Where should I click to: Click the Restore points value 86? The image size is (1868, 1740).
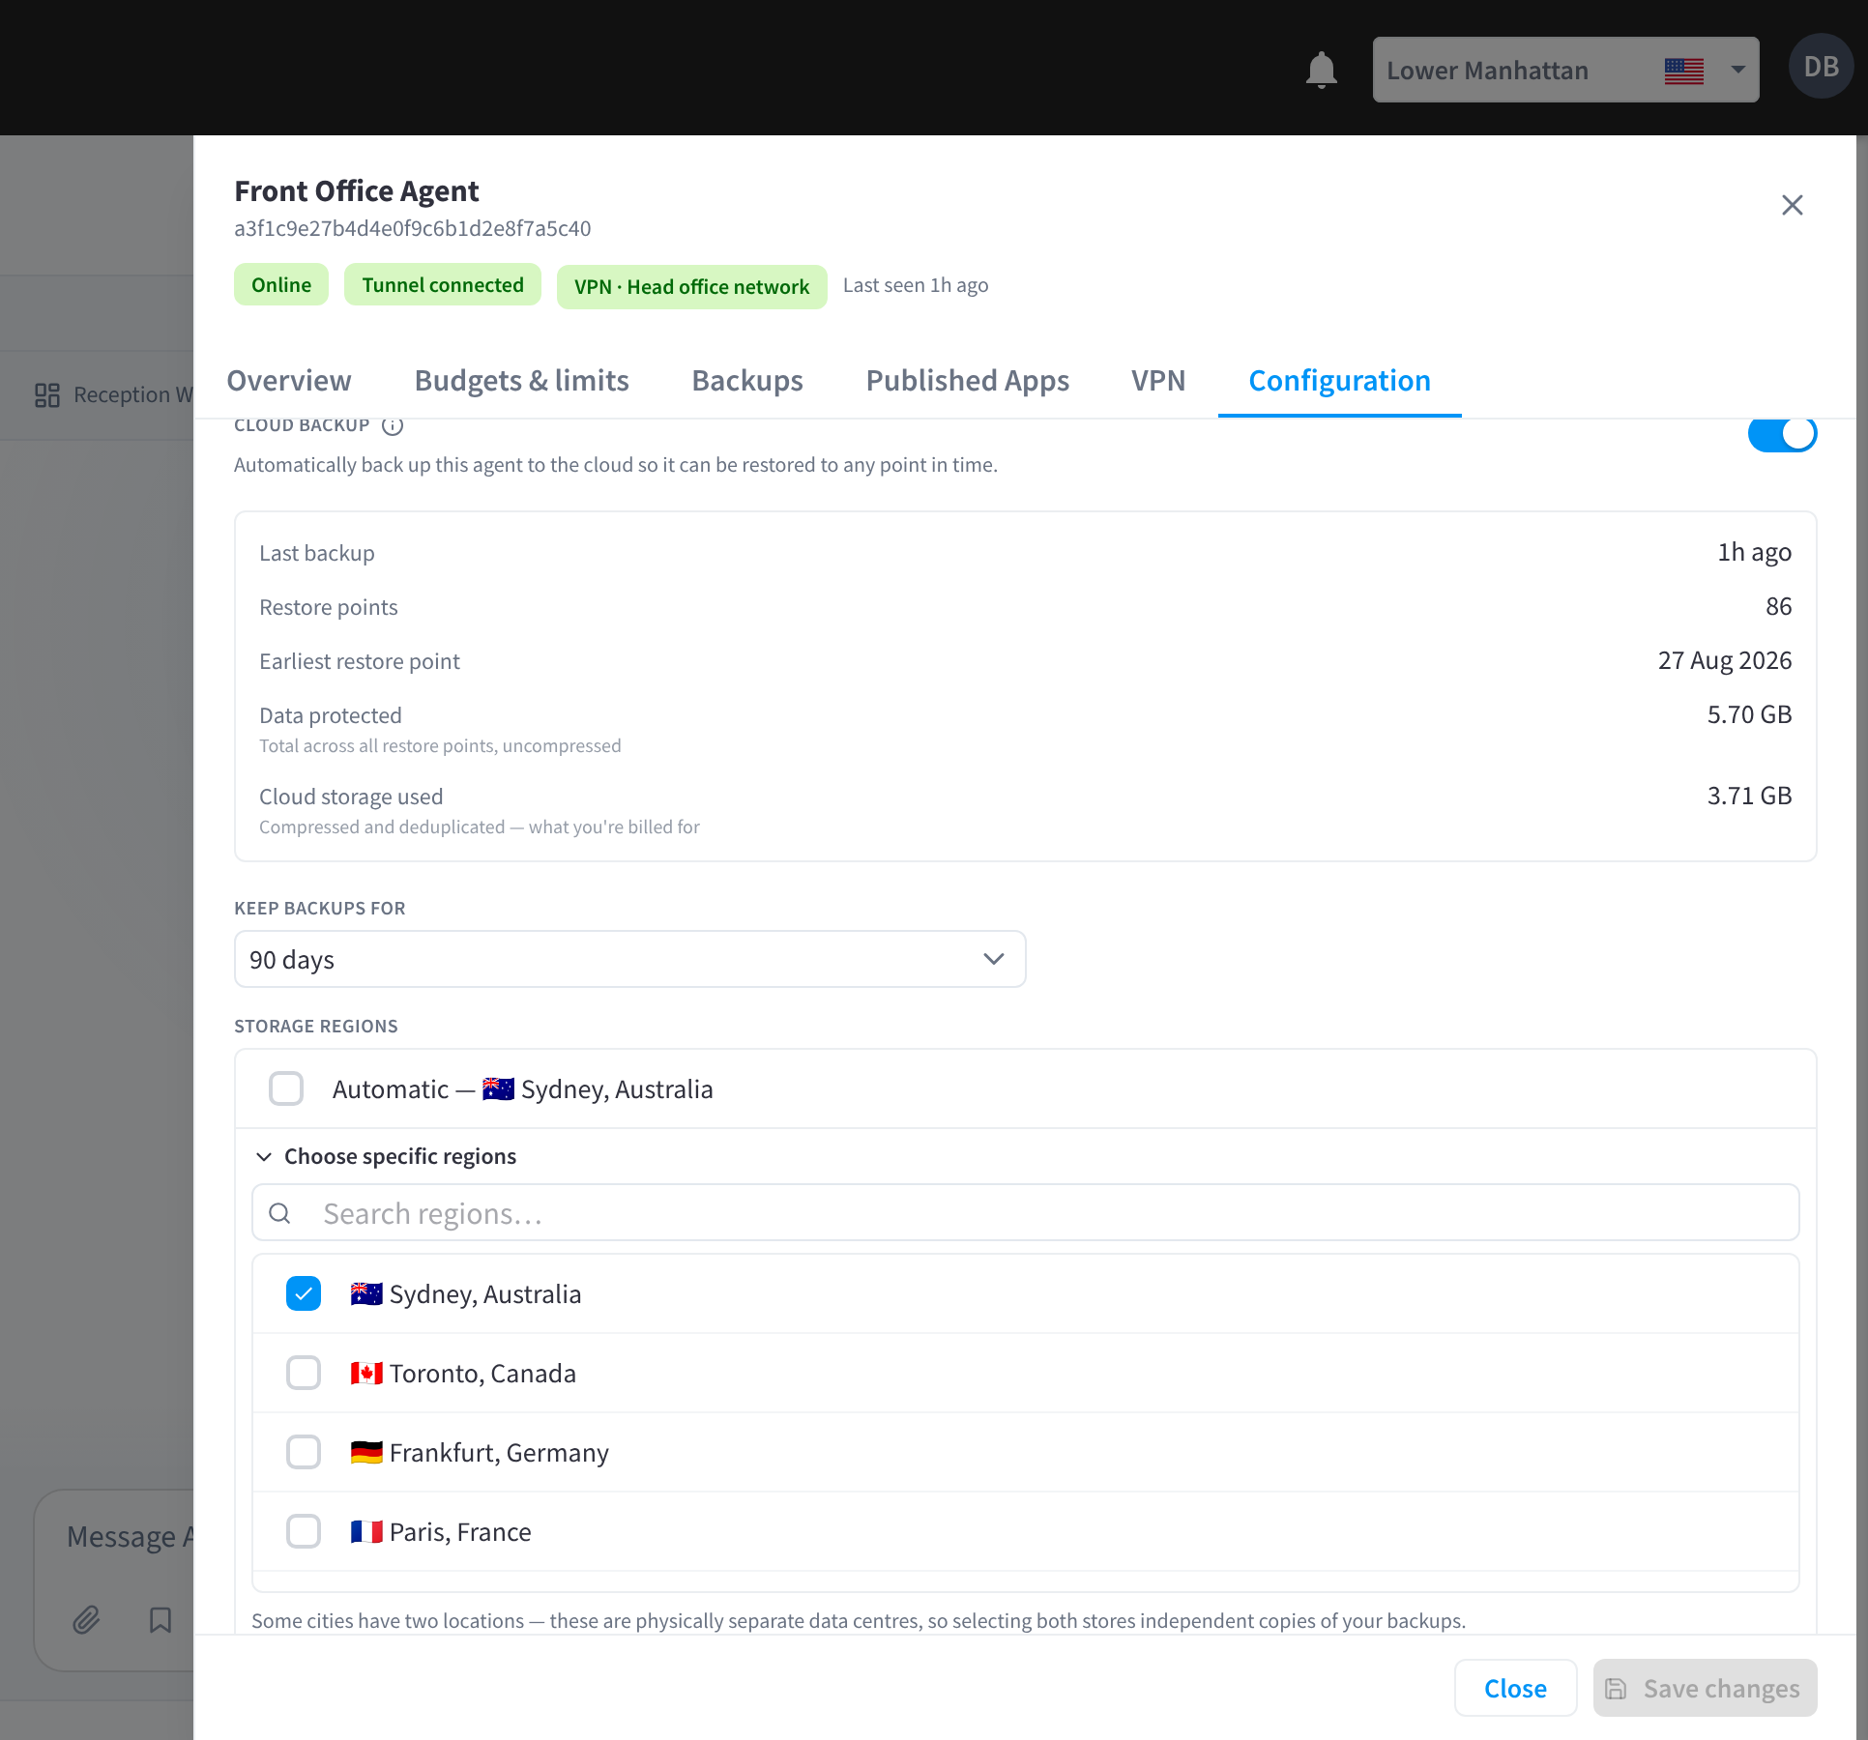(x=1778, y=606)
